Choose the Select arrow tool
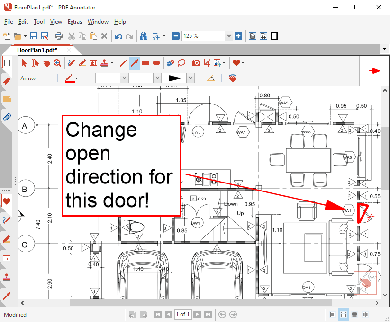The width and height of the screenshot is (390, 322). [24, 63]
